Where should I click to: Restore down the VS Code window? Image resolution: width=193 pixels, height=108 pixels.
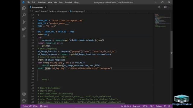[162, 2]
